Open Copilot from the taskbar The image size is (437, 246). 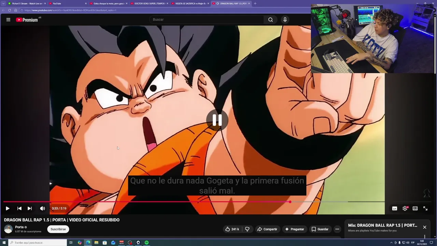coord(80,243)
